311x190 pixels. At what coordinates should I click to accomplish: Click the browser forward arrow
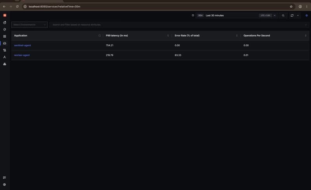point(11,7)
